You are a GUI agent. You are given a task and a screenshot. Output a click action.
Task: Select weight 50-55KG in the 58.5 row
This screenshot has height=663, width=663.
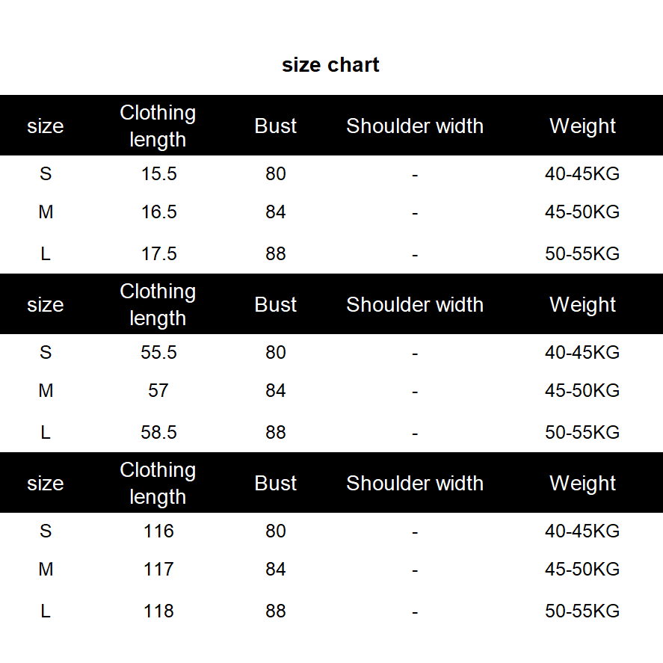582,433
